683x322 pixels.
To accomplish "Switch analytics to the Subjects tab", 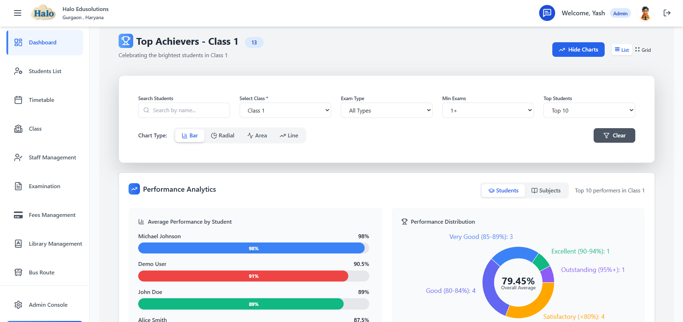I will tap(546, 190).
